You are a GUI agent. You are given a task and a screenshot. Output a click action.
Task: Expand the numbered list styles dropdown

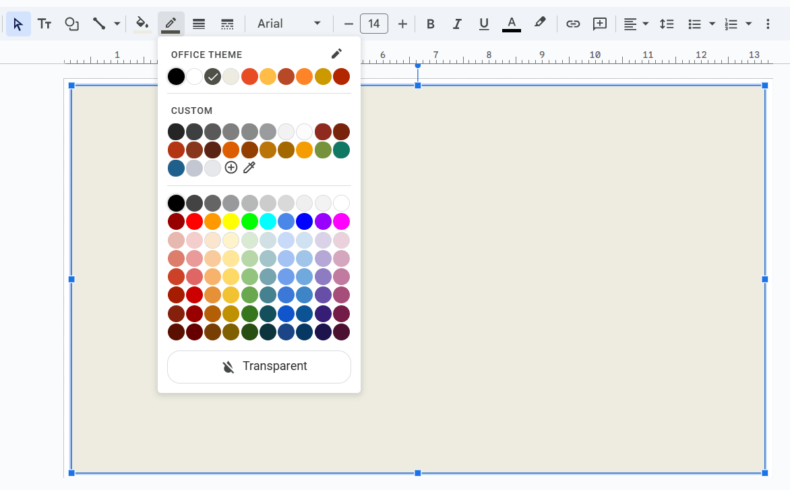tap(748, 24)
